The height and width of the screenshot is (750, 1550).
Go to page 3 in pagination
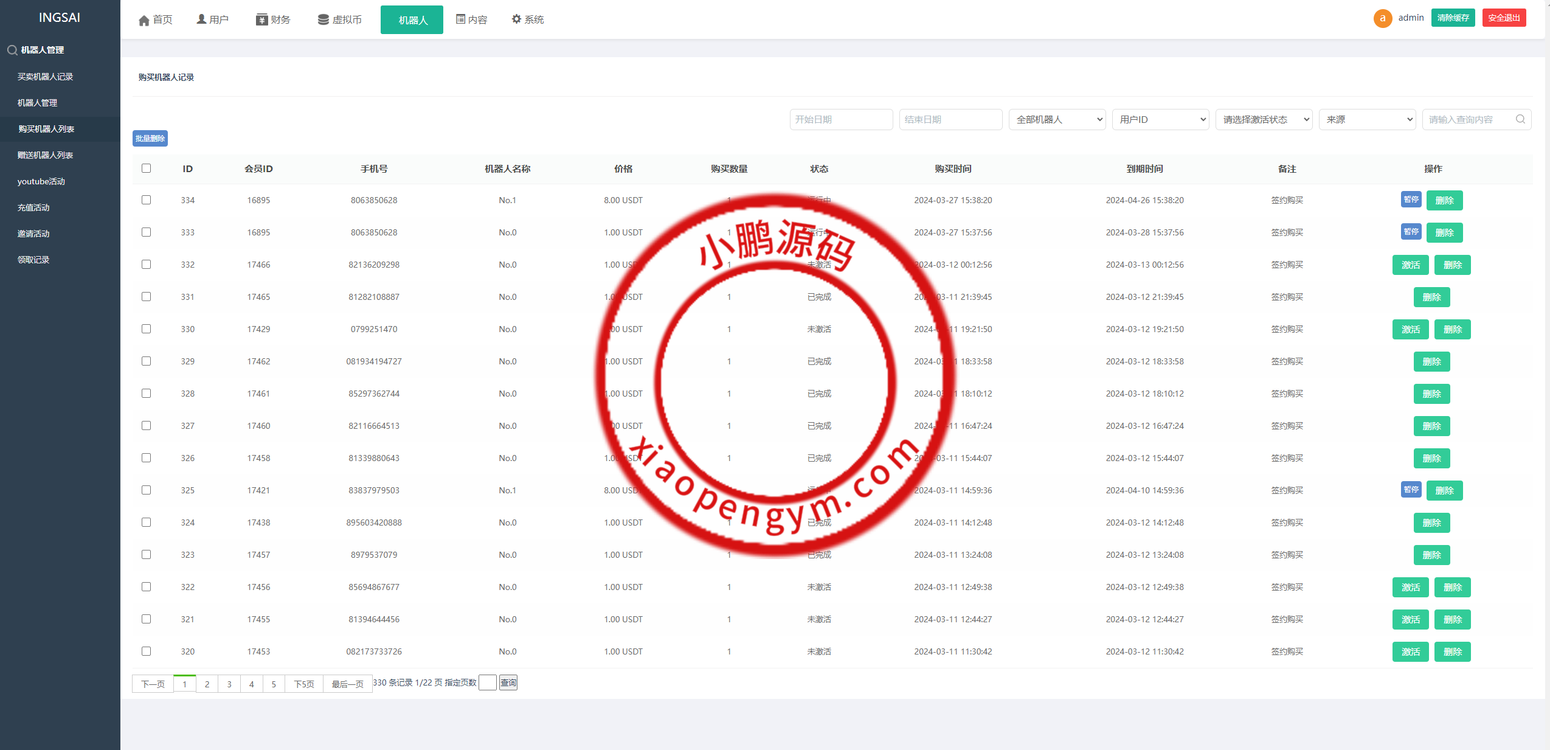point(229,684)
